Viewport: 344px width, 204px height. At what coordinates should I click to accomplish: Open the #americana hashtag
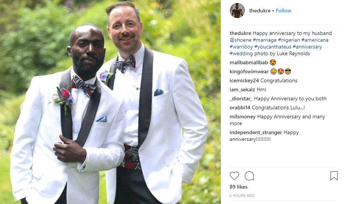(315, 40)
